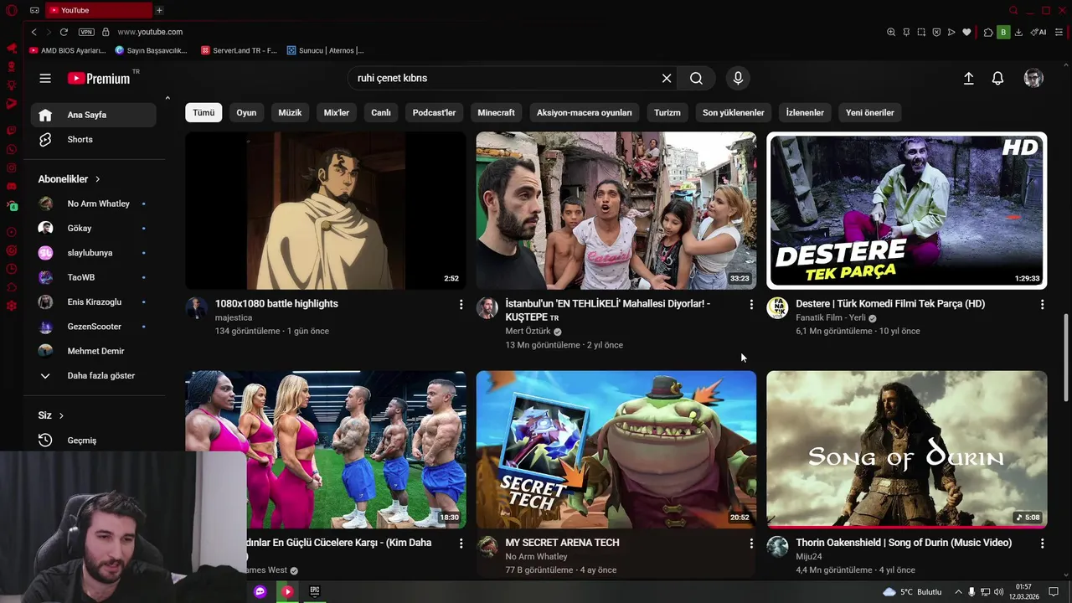Open the account avatar menu
Screen dimensions: 1072x603
(x=1033, y=78)
